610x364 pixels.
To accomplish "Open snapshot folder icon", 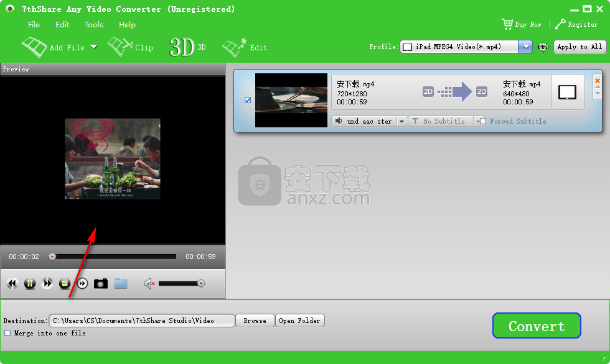I will pos(121,284).
